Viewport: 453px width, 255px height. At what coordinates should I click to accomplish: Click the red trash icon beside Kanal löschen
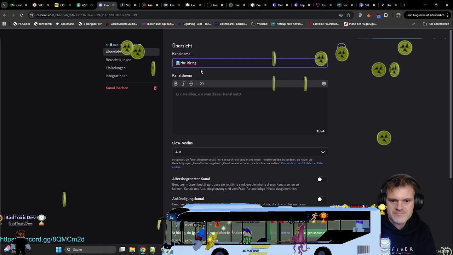(x=155, y=88)
